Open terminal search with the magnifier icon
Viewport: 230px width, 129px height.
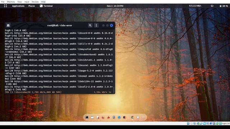90,25
